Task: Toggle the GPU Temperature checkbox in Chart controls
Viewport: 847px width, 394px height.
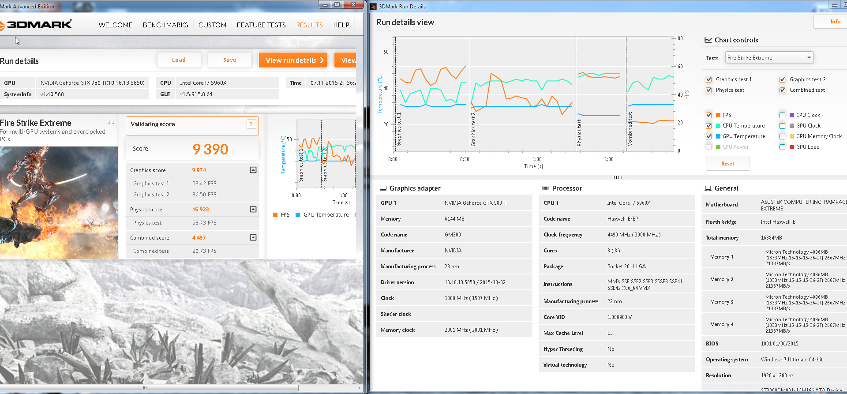Action: 709,136
